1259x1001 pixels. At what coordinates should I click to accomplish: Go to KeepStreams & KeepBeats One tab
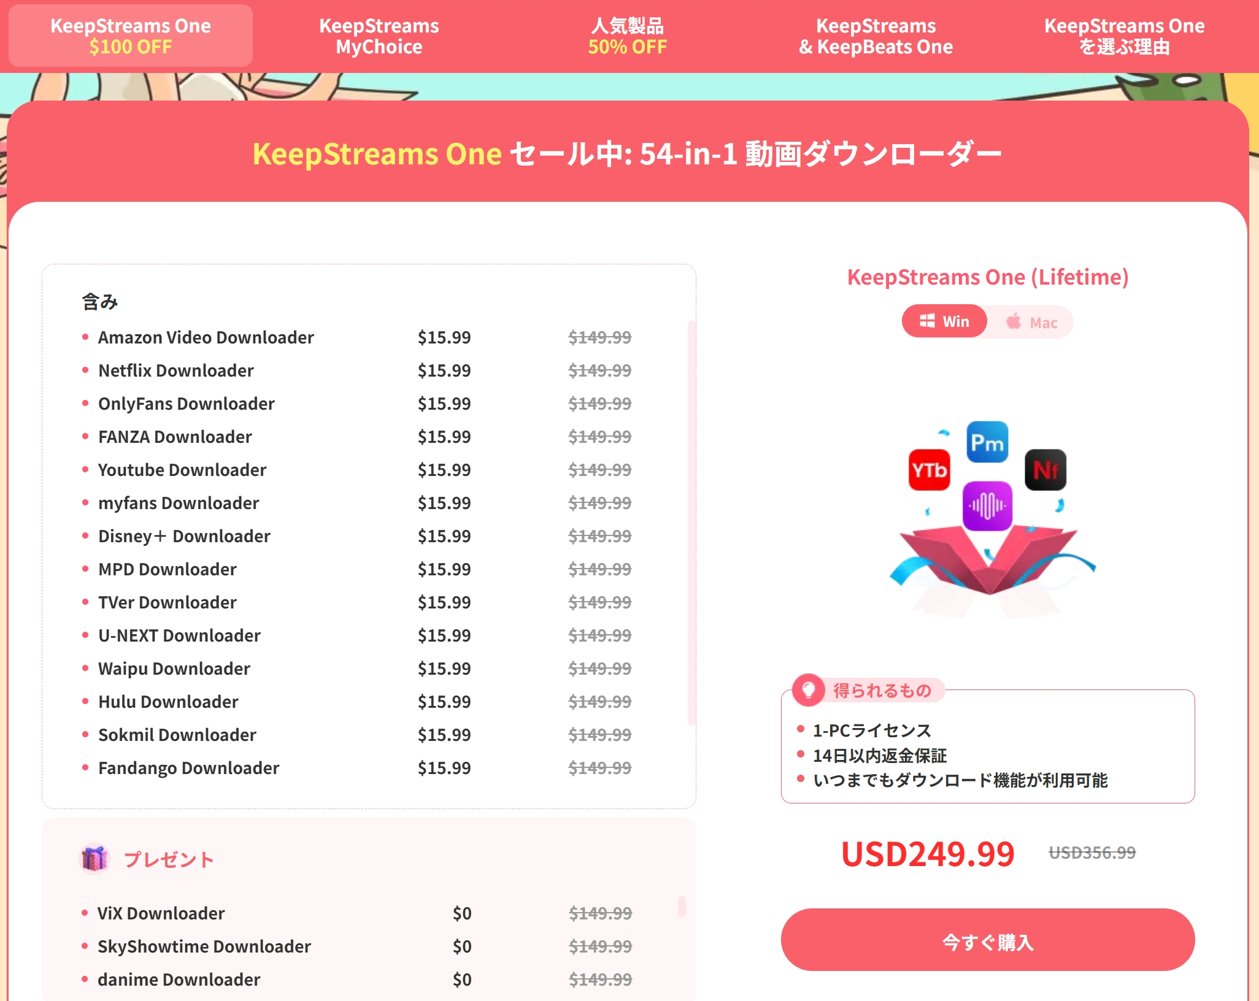point(876,36)
